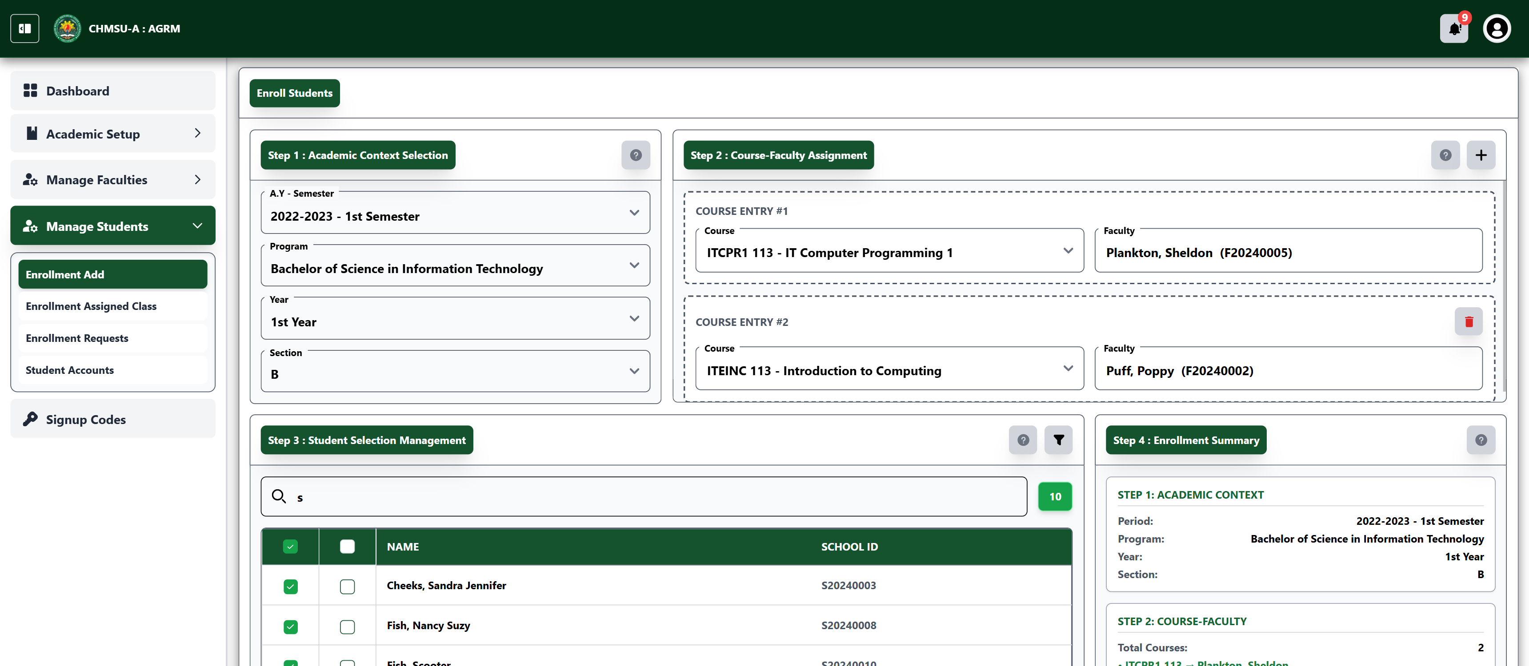The width and height of the screenshot is (1529, 666).
Task: Click school ID S20240008
Action: tap(849, 625)
